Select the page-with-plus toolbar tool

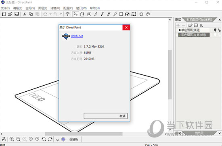point(82,14)
